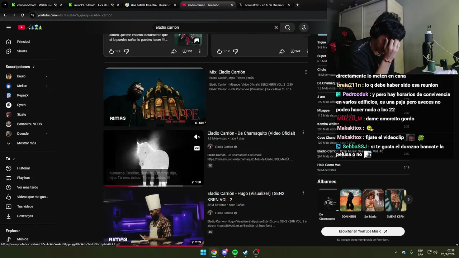Open the Sol María album
Viewport: 459px width, 258px height.
coord(373,204)
